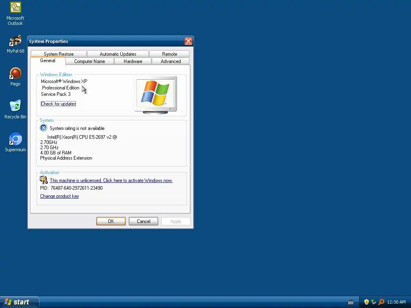Click the "Service Pack 3" text
Viewport: 411px width, 308px height.
coord(55,94)
